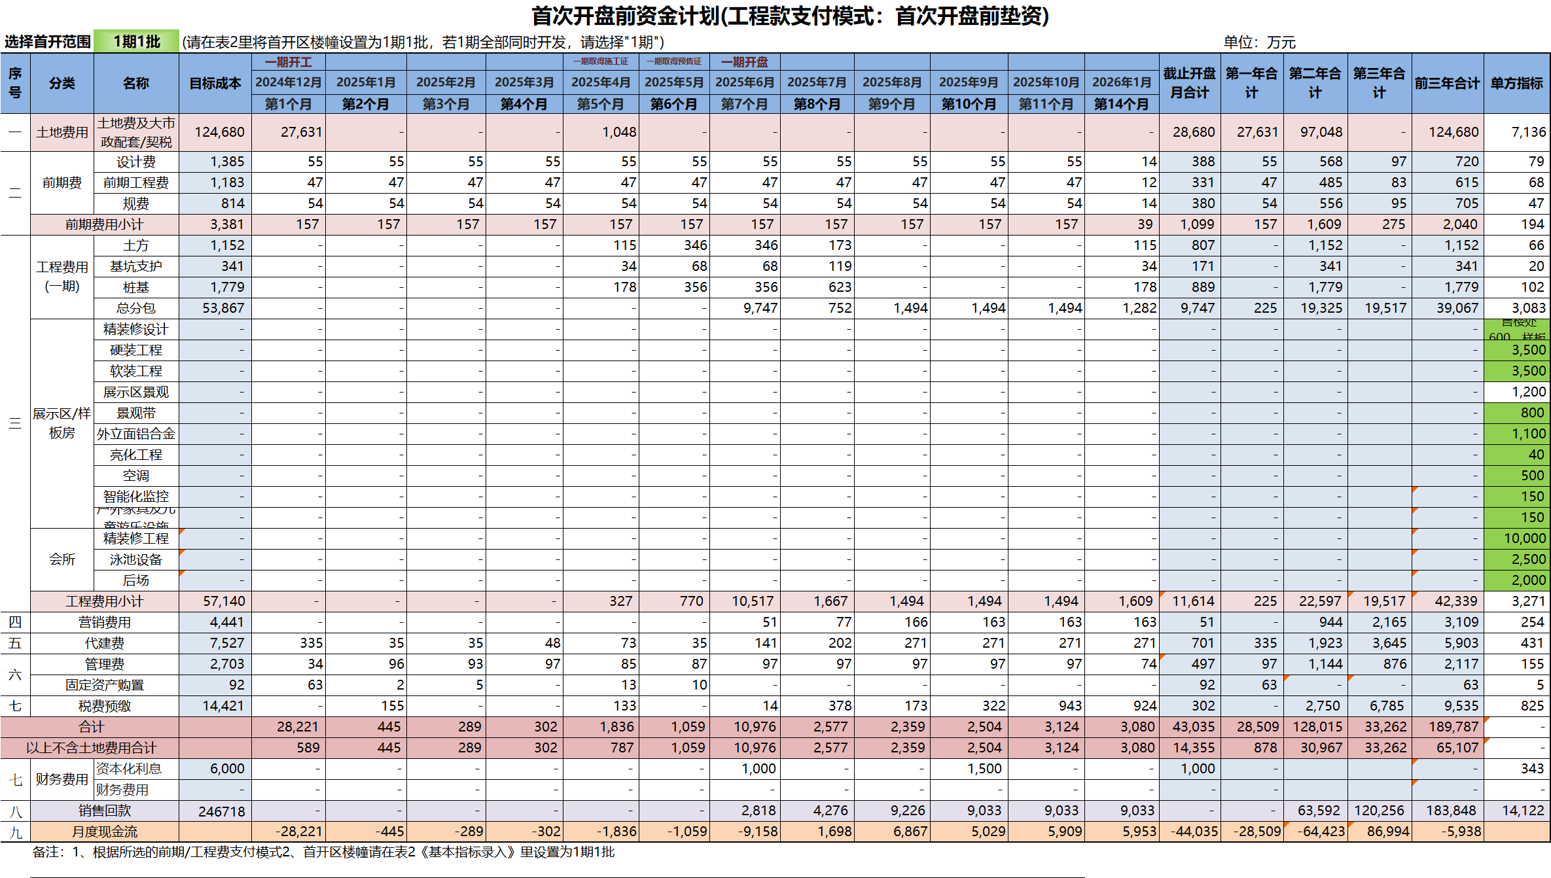
Task: Select the '土地费用' category cell
Action: click(62, 132)
